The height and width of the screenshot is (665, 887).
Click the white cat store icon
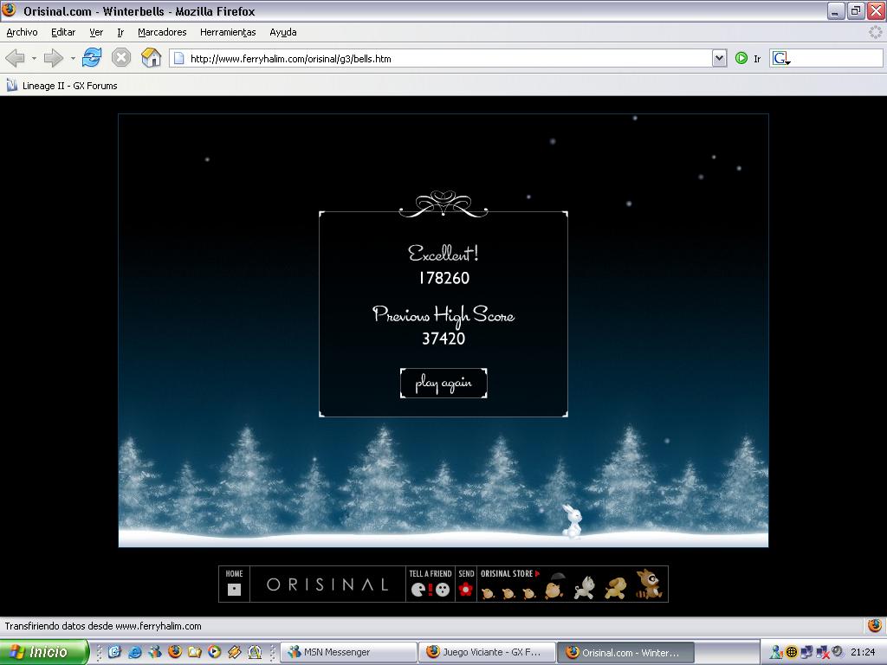tap(585, 588)
